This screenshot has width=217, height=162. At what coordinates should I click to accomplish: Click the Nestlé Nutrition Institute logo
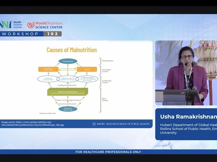coord(11,25)
